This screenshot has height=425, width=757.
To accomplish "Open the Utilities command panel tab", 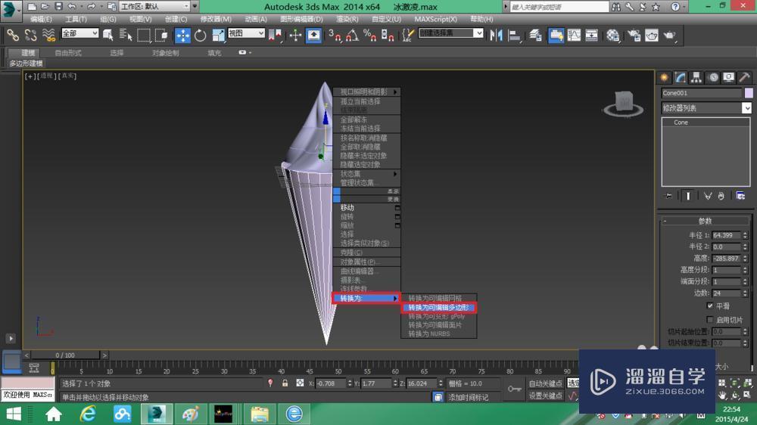I will coord(744,77).
